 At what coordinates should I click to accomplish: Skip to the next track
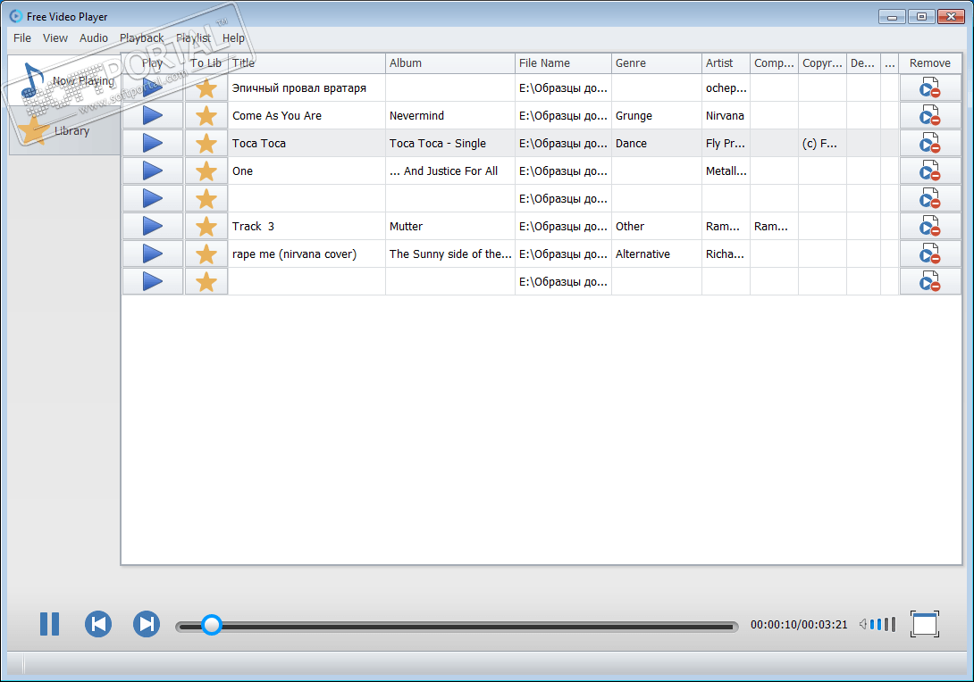tap(147, 624)
